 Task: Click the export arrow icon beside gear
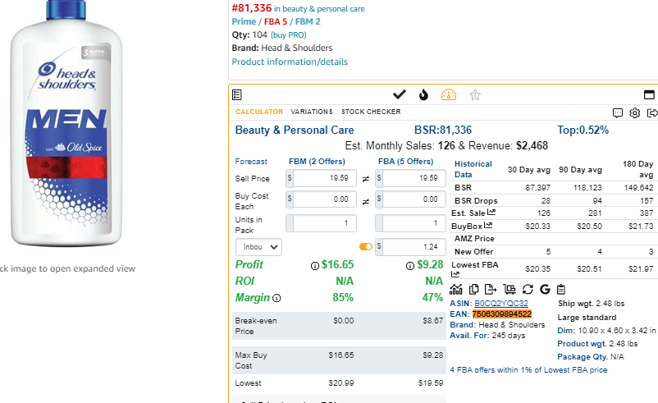[652, 113]
